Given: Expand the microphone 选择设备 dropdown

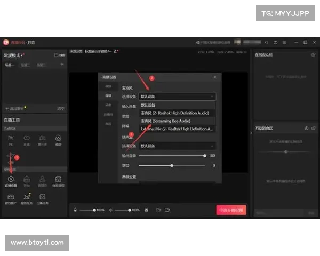Looking at the screenshot, I should (x=177, y=97).
